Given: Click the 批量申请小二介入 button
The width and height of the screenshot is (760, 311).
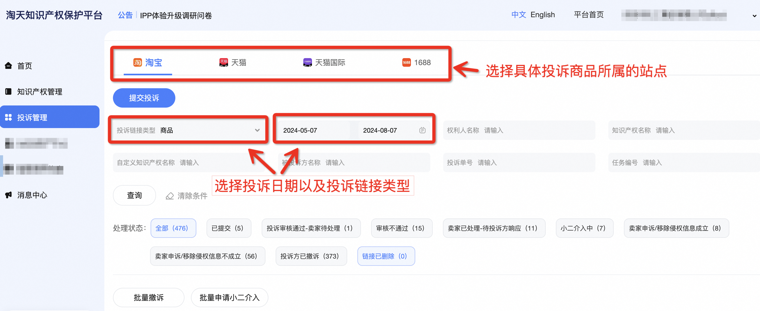Looking at the screenshot, I should click(x=229, y=297).
